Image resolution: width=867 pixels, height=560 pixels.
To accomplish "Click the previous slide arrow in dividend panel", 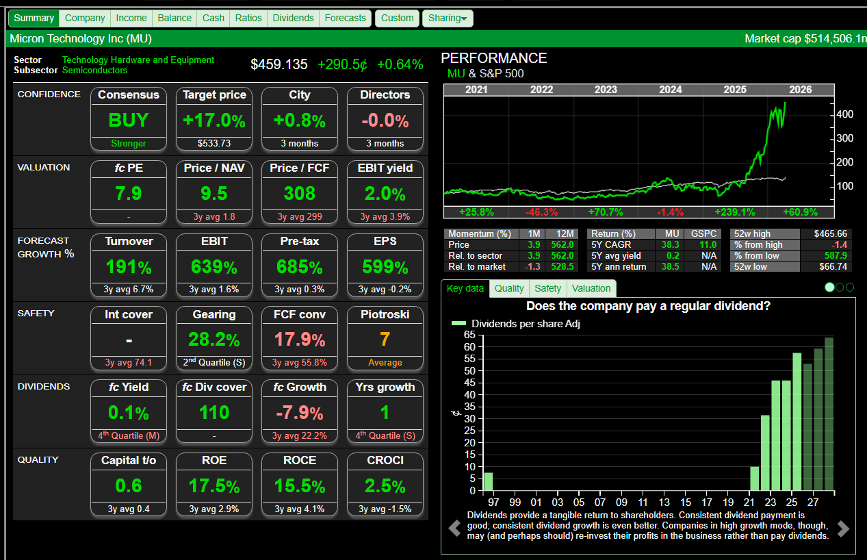I will coord(454,529).
